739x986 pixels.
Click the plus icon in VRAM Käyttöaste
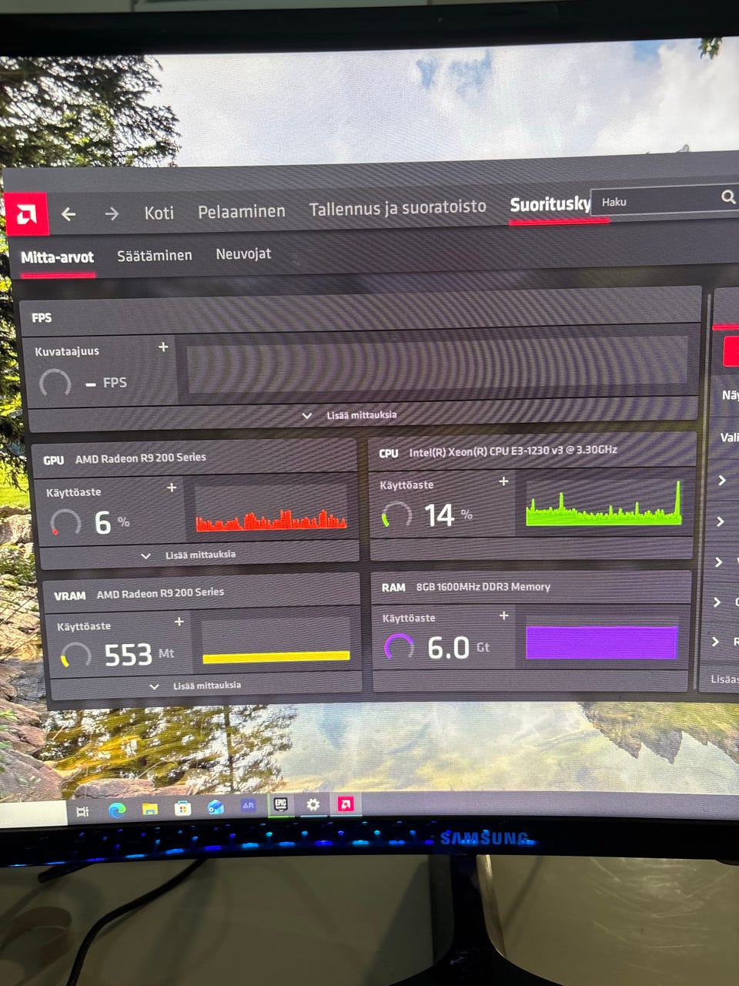pyautogui.click(x=179, y=622)
